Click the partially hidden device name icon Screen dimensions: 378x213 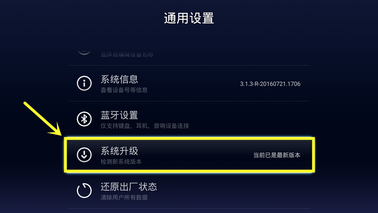[84, 52]
